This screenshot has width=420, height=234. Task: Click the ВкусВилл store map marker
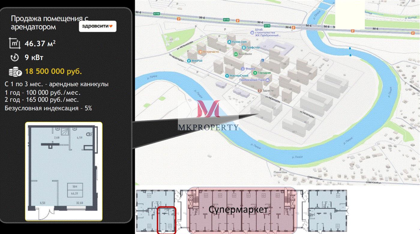point(236,54)
